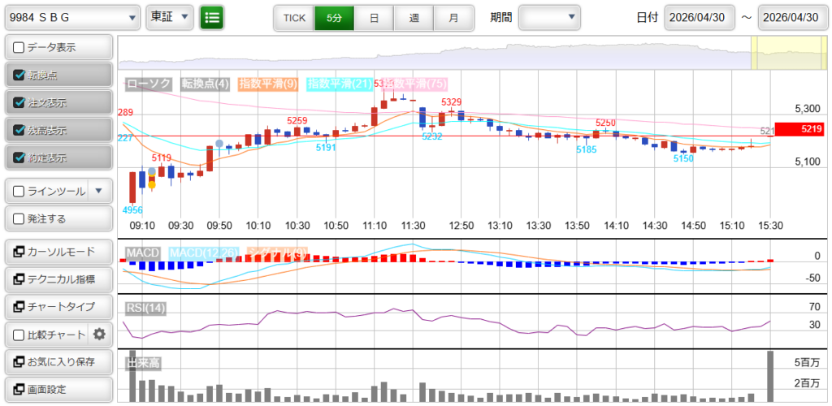The height and width of the screenshot is (406, 832).
Task: Toggle the 注文表示 checkbox off
Action: (x=19, y=102)
